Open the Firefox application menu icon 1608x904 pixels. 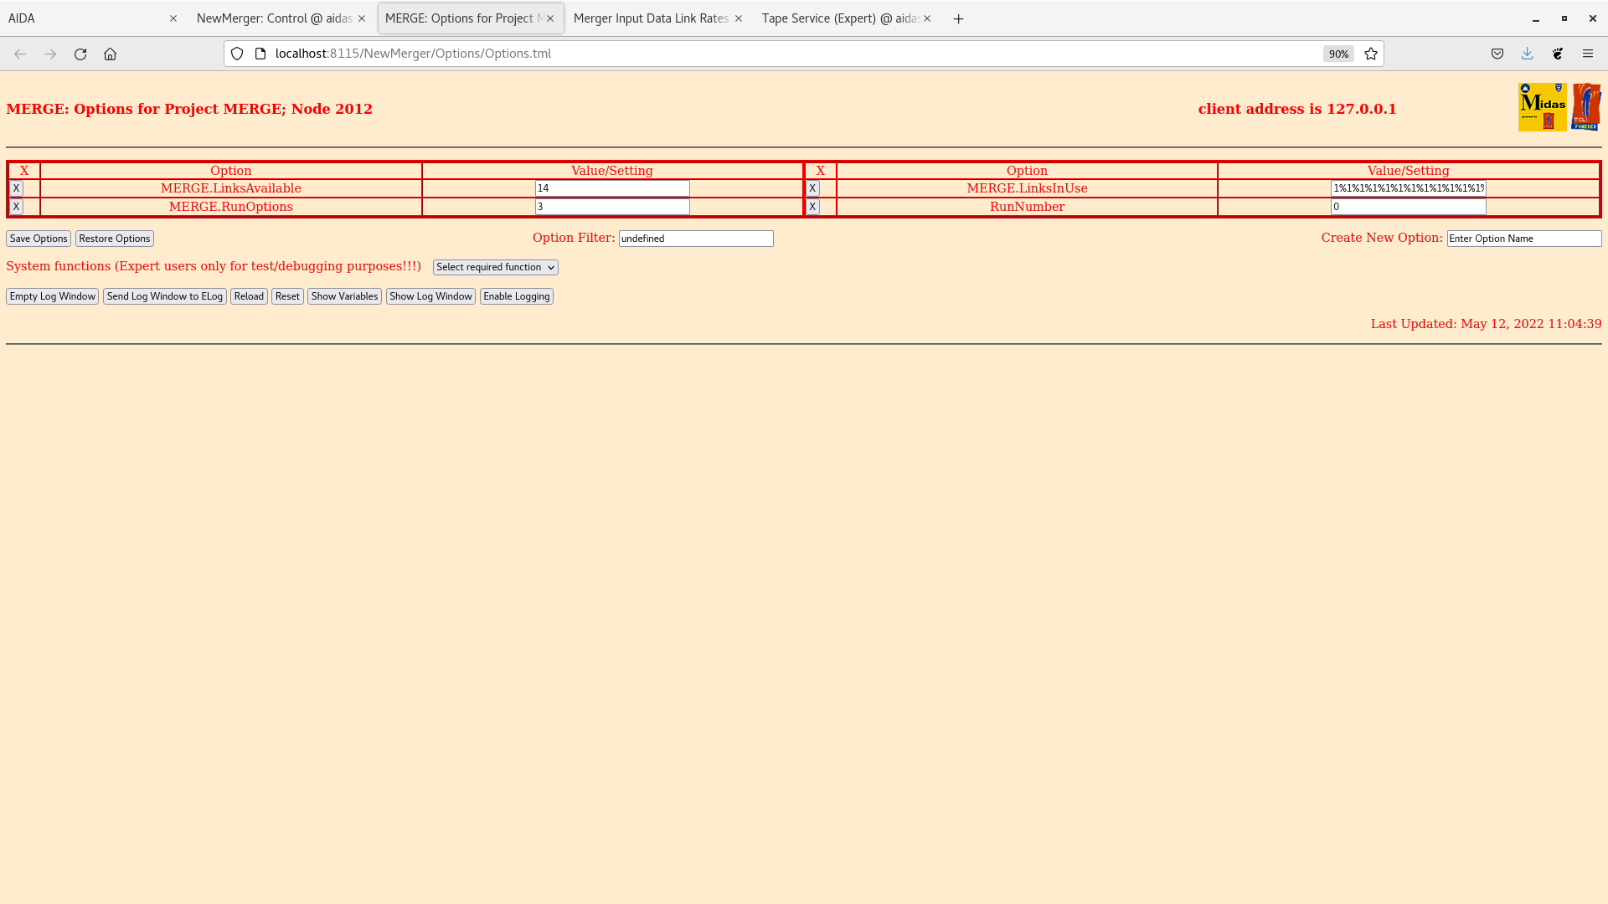click(1587, 54)
